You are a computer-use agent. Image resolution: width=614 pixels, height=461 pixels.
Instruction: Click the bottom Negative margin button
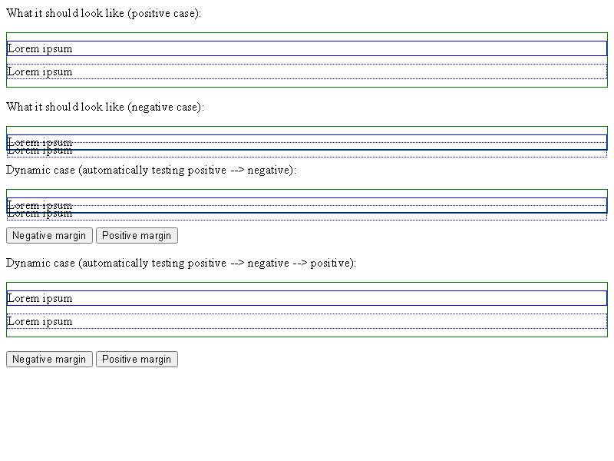[x=49, y=359]
